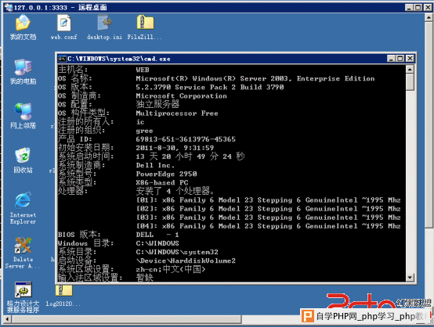Click the remote desktop title bar icon
434x327 pixels.
tap(9, 7)
